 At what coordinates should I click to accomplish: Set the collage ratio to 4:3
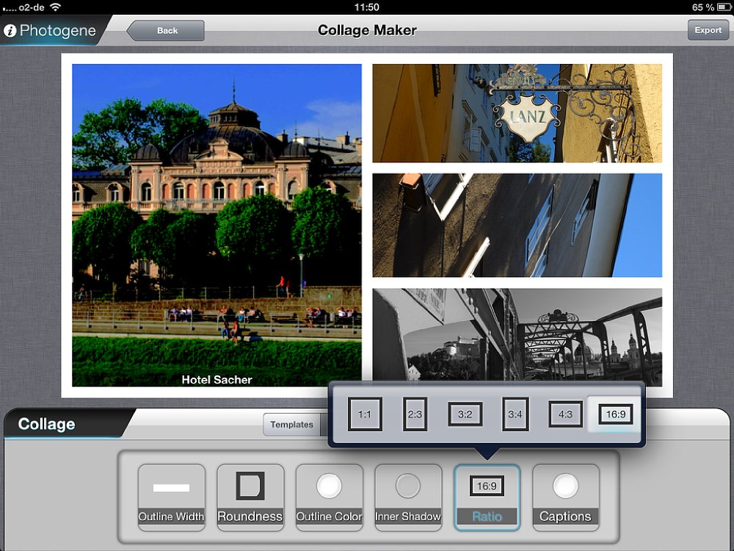click(x=565, y=414)
